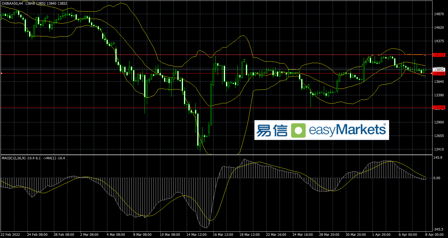
Task: Click the 24 Mar 16:00 time label
Action: click(x=303, y=235)
